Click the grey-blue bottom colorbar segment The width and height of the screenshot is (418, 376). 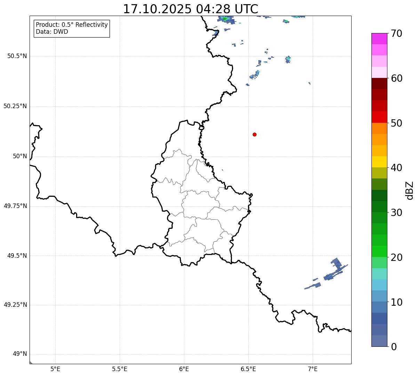pyautogui.click(x=379, y=341)
